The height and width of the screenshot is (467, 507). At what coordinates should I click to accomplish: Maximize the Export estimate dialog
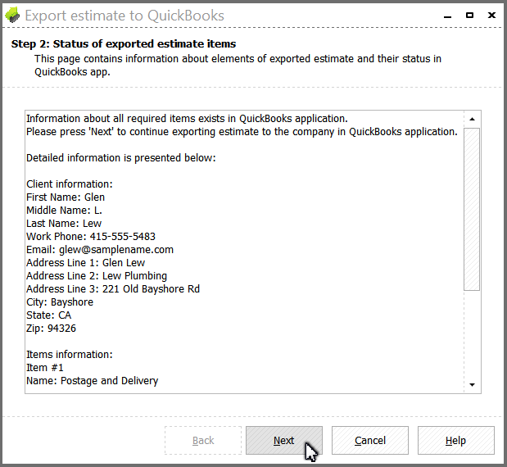tap(469, 16)
